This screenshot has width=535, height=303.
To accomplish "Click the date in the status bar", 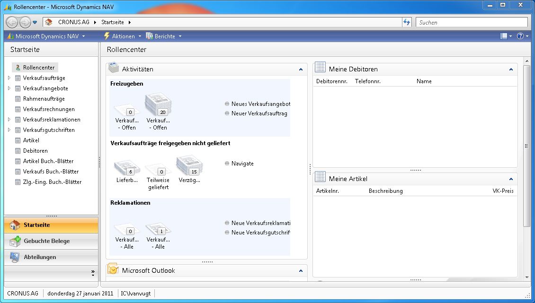I will click(x=80, y=294).
